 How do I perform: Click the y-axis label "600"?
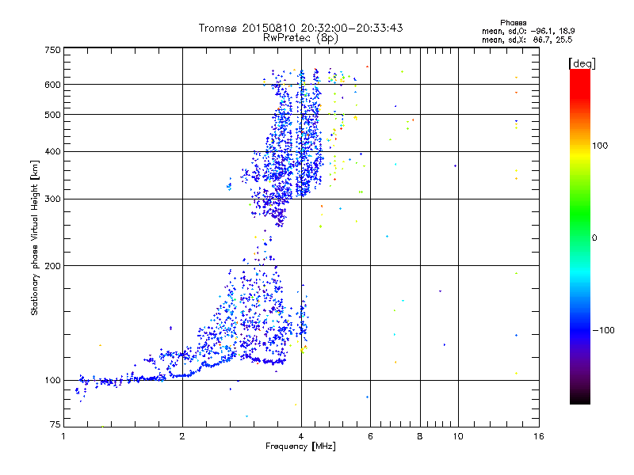pyautogui.click(x=52, y=85)
